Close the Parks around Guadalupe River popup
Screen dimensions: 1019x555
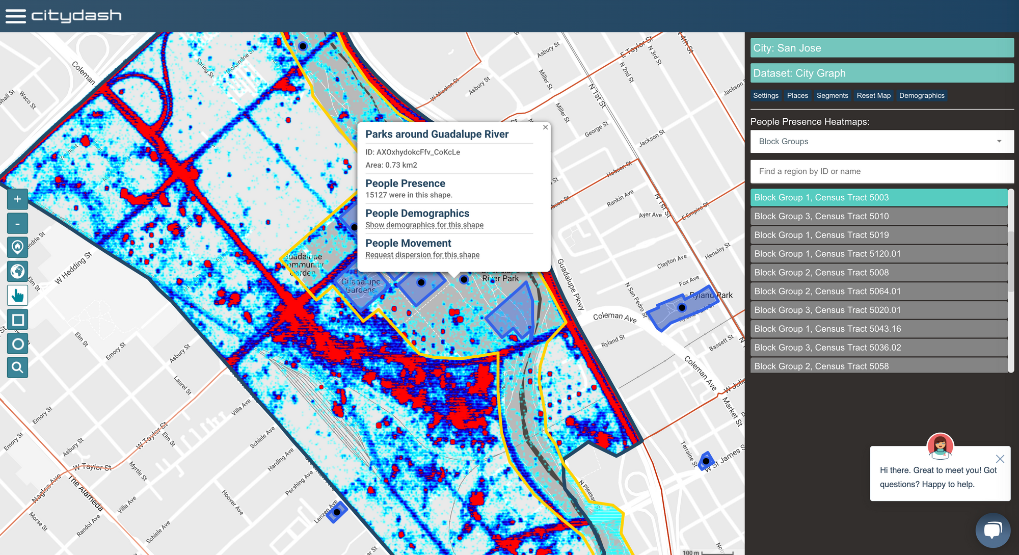545,127
